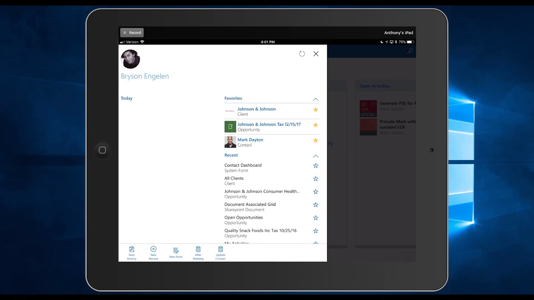Unfavorite Johnson & Johnson Tax 12/15/17
Viewport: 534px width, 300px height.
316,125
